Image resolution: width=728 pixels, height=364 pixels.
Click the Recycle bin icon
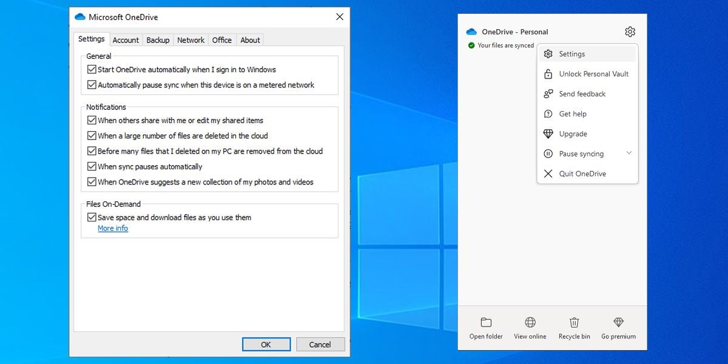pos(574,323)
